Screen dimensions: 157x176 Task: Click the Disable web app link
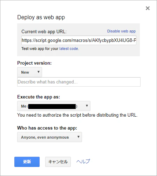point(121,31)
